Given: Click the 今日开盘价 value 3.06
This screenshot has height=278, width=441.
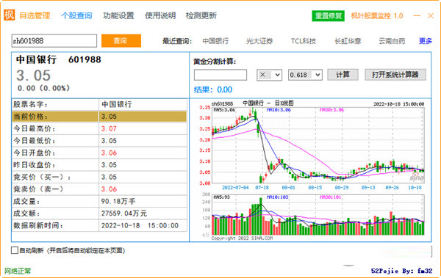Looking at the screenshot, I should click(109, 153).
